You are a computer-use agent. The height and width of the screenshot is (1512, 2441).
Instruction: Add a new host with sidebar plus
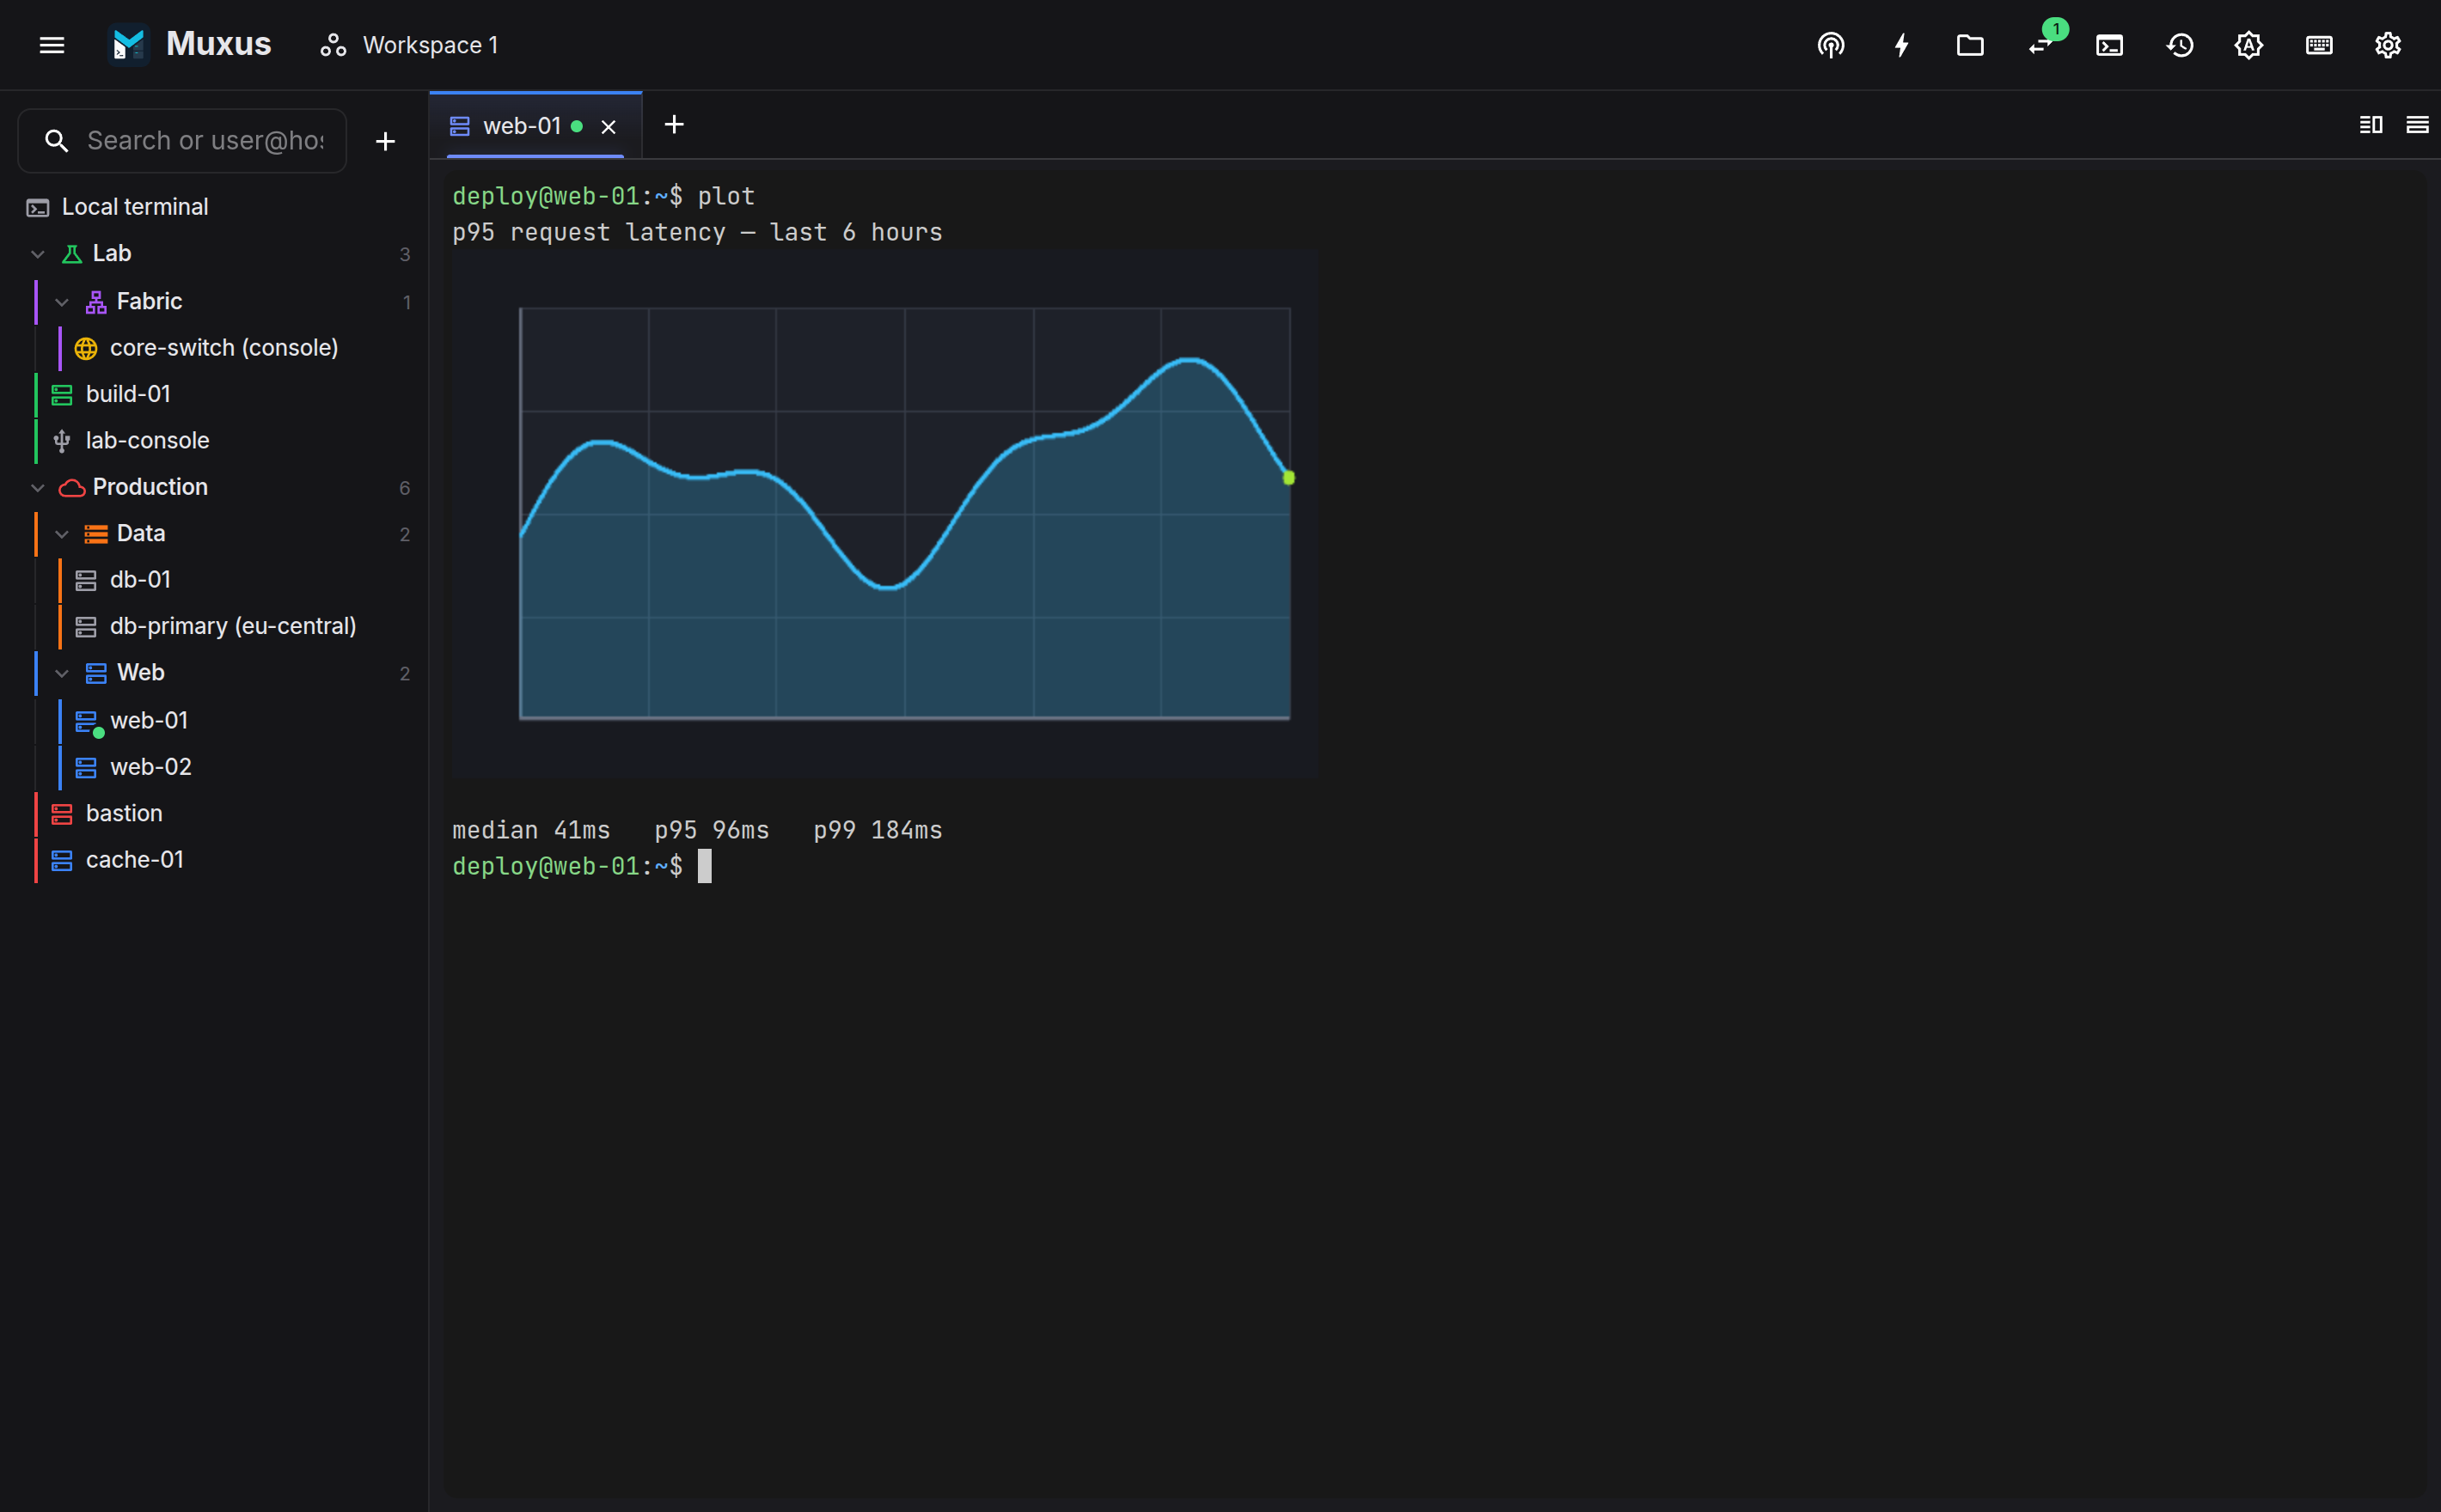[x=385, y=141]
